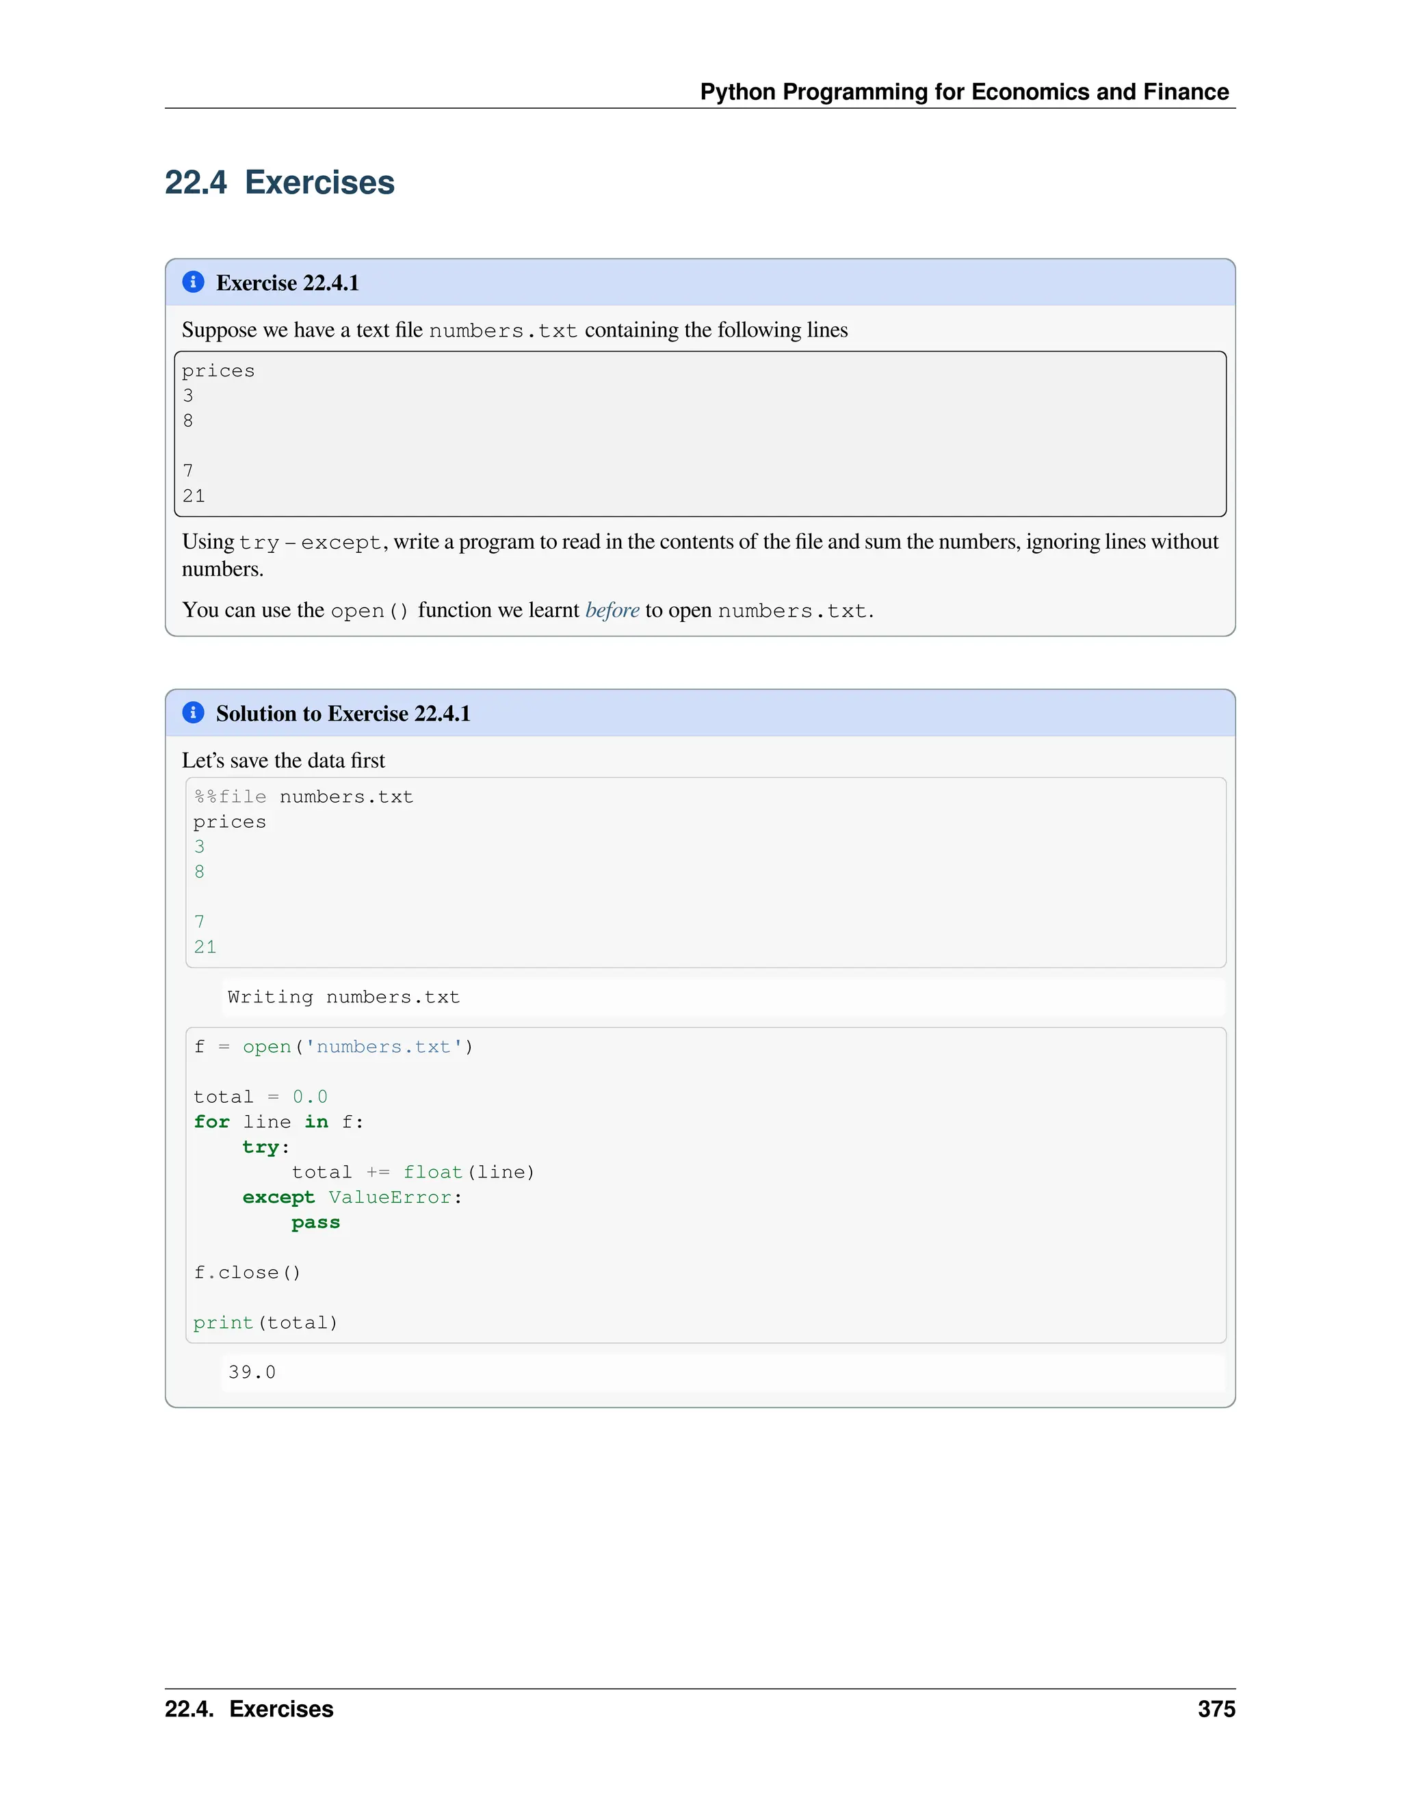Click 'Suppose we have a text file' sentence

click(514, 330)
